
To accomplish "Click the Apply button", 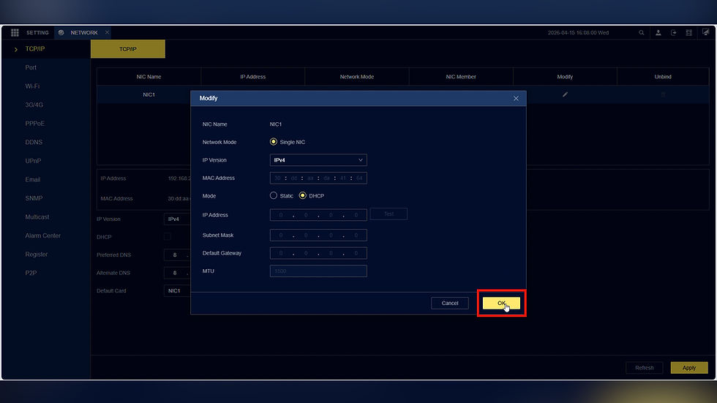I will 689,368.
